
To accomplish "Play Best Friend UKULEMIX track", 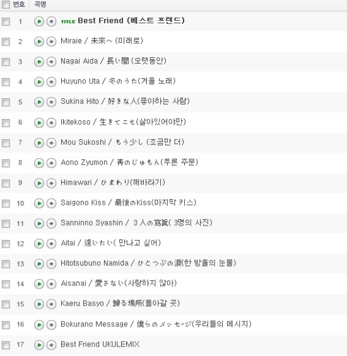I will [x=39, y=345].
